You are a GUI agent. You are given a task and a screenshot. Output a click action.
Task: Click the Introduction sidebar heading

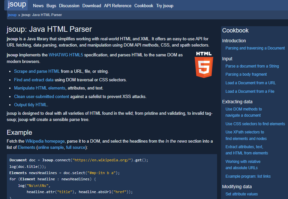[x=234, y=41]
